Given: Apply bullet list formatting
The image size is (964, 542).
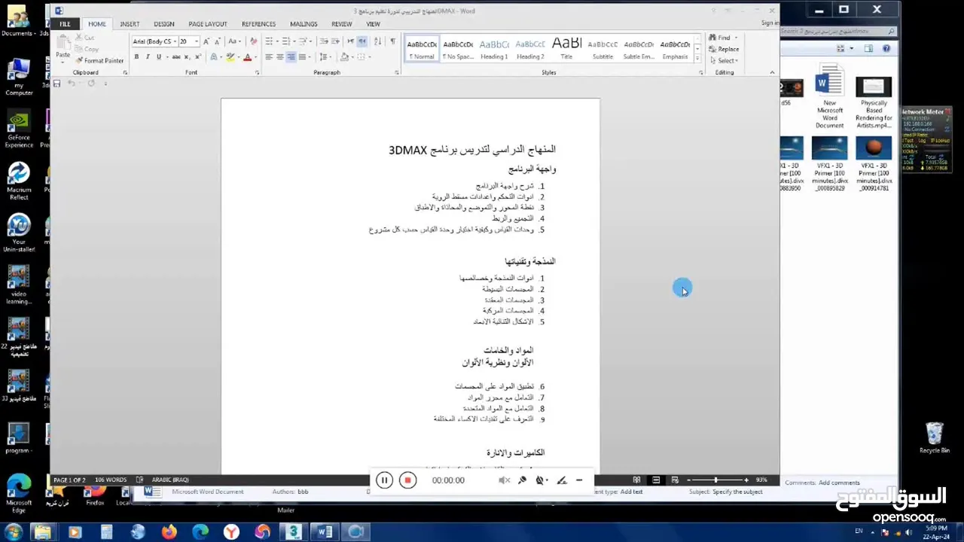Looking at the screenshot, I should tap(270, 41).
